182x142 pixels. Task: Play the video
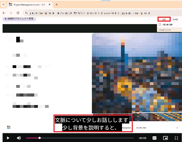pos(8,138)
